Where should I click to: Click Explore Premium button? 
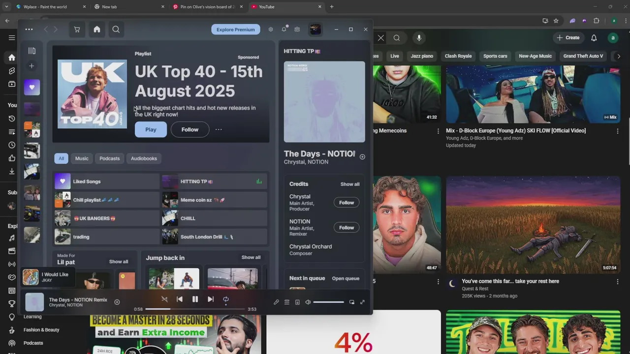tap(236, 29)
